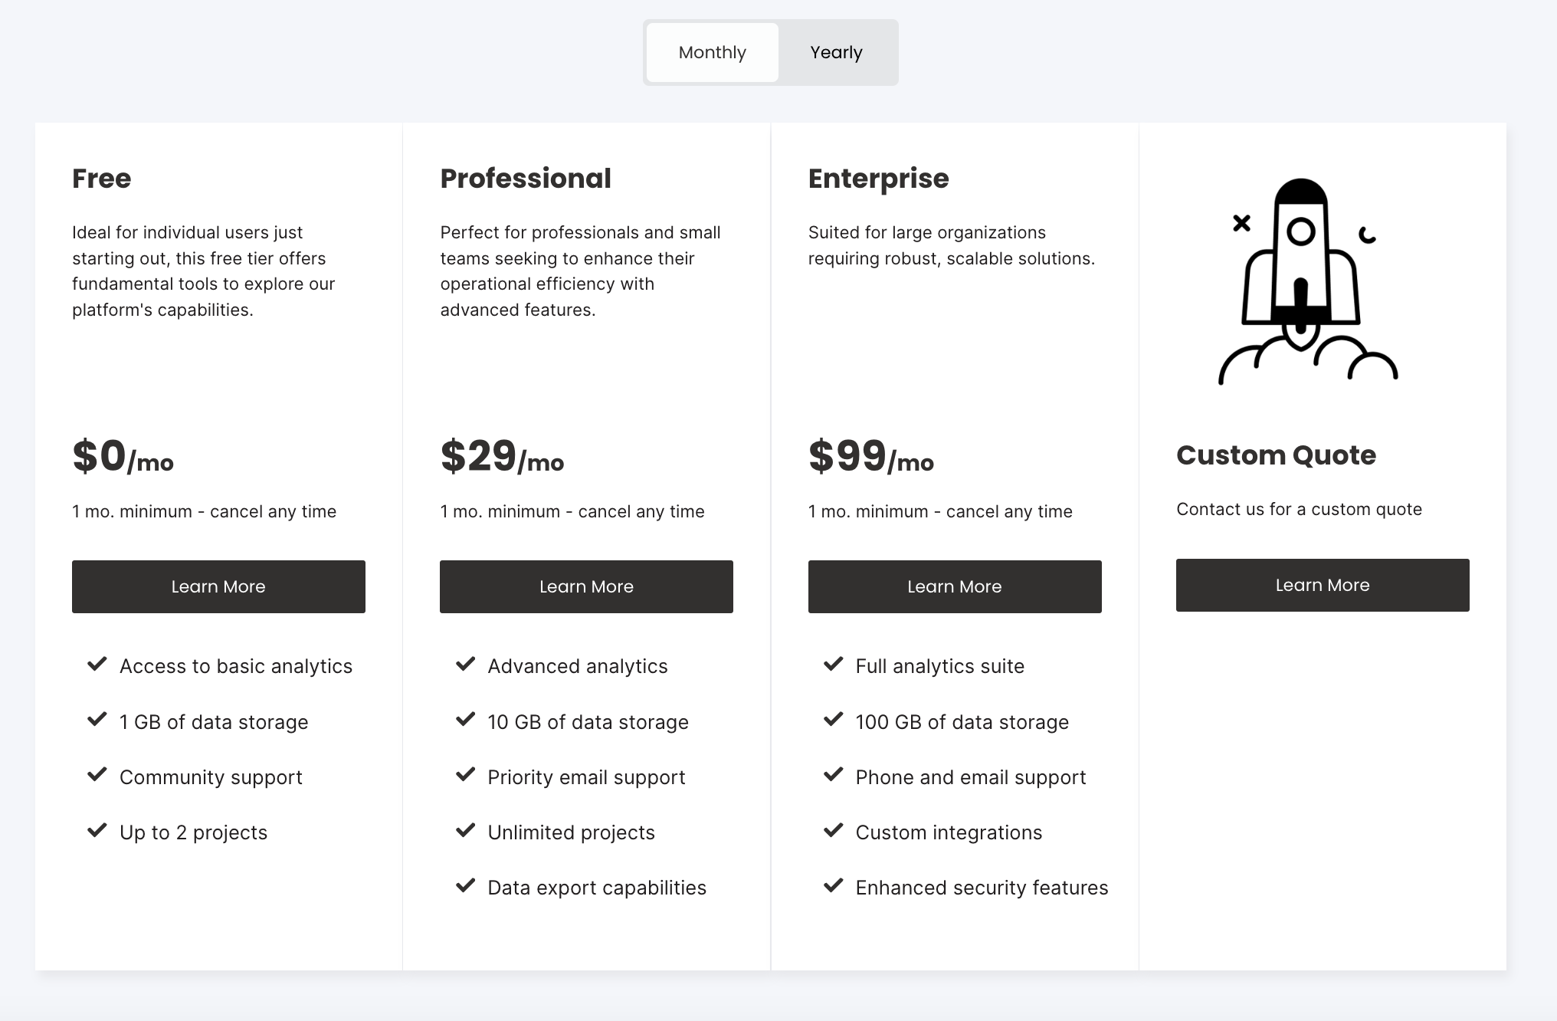Click the $0/mo Free price

pyautogui.click(x=123, y=456)
